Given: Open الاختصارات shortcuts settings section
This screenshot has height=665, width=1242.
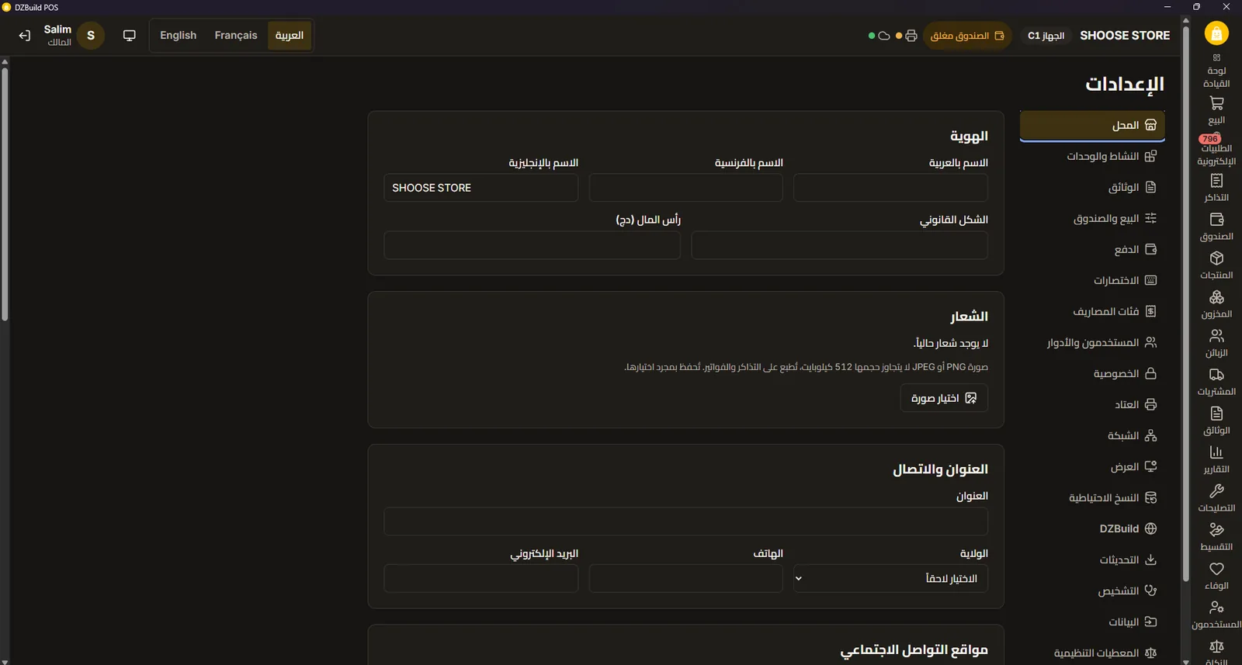Looking at the screenshot, I should click(x=1092, y=280).
